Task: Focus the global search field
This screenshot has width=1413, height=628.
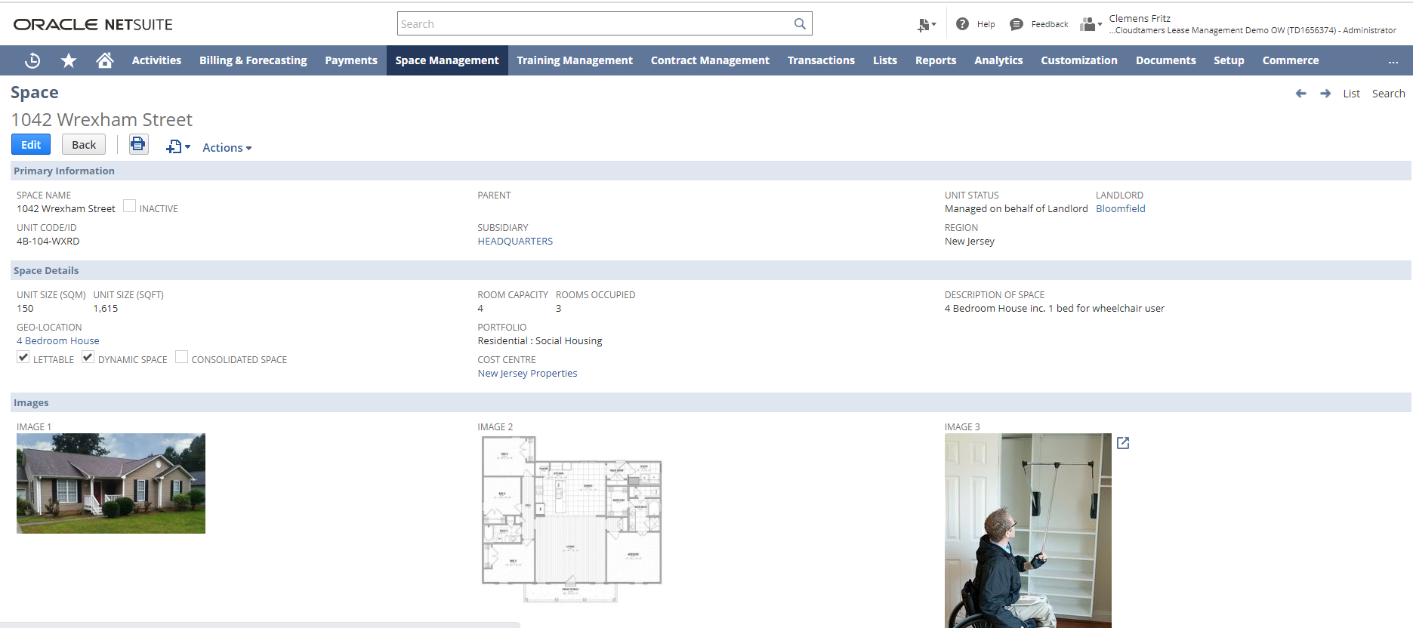Action: tap(597, 23)
